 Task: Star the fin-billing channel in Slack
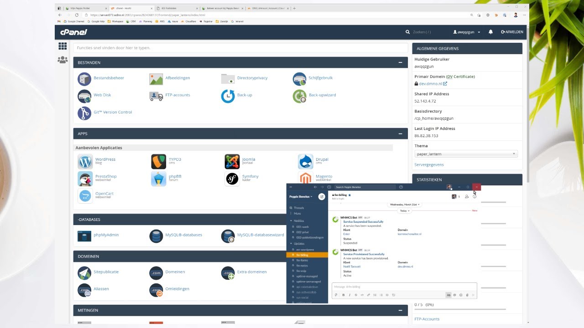[349, 195]
